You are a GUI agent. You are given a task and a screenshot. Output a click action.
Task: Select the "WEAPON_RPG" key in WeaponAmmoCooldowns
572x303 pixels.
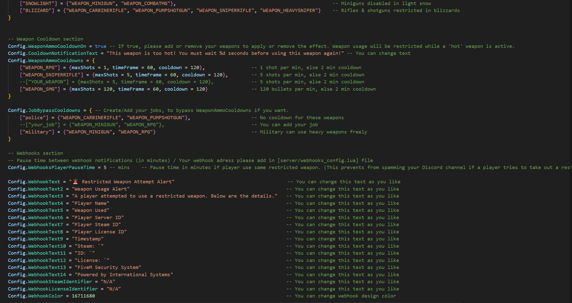click(40, 68)
